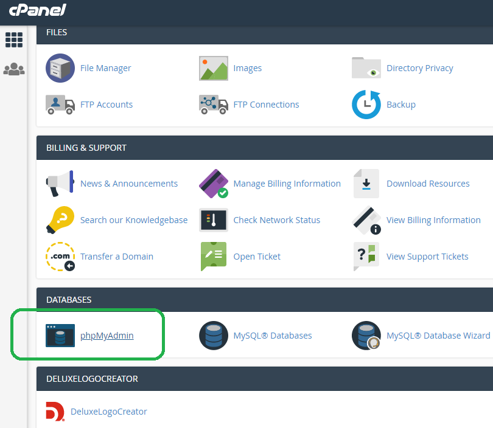Open the phpMyAdmin icon
The height and width of the screenshot is (428, 493).
[60, 336]
